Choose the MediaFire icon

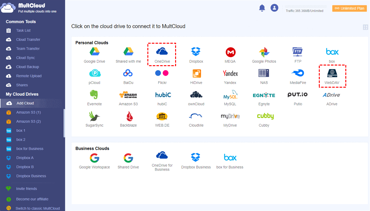click(x=298, y=73)
